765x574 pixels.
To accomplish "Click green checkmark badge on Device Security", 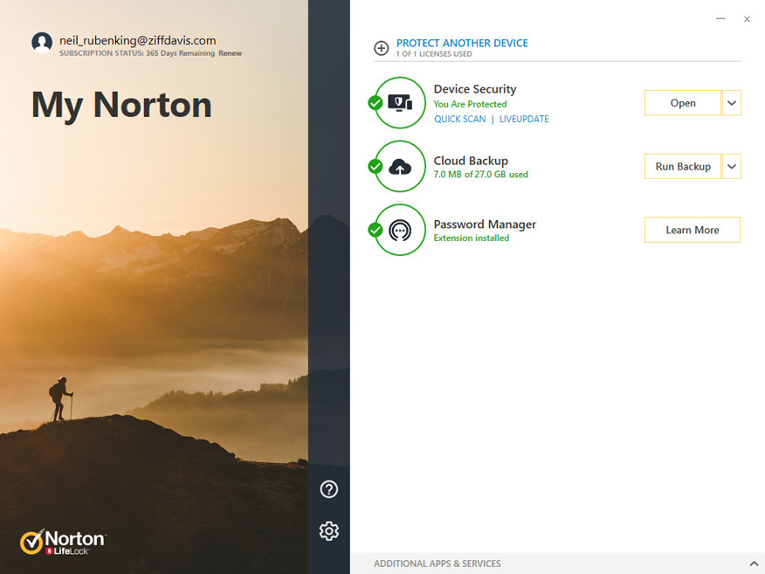I will coord(376,103).
